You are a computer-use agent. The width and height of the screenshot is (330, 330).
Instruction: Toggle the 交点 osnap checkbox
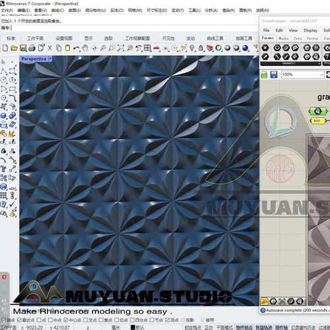(86, 320)
